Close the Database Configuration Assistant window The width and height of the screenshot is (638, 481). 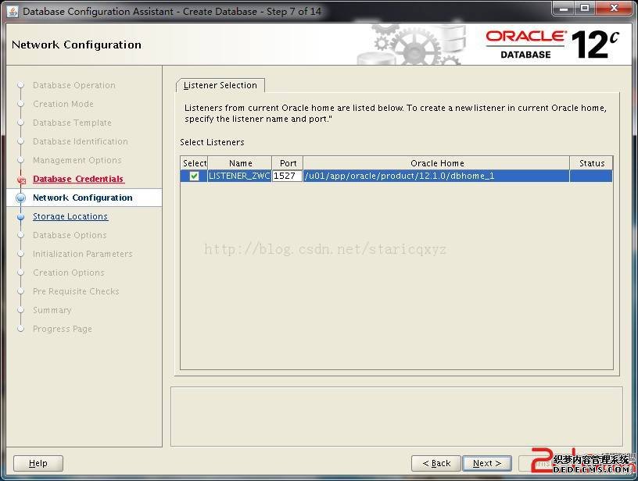613,9
